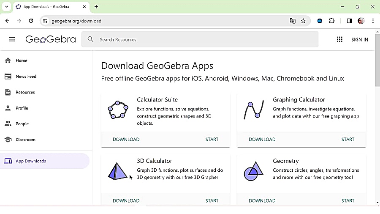Image resolution: width=380 pixels, height=214 pixels.
Task: Click the address bar URL
Action: pos(76,21)
